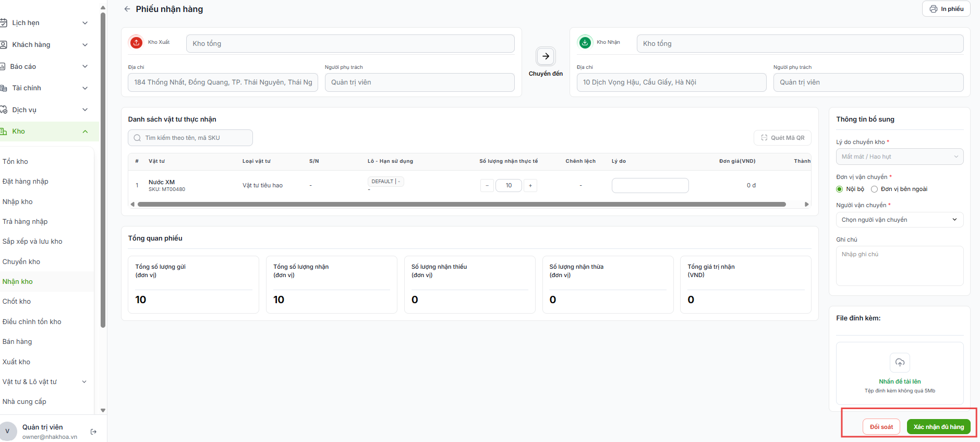The image size is (980, 442).
Task: Click the Khách hàng sidebar icon
Action: 3,45
